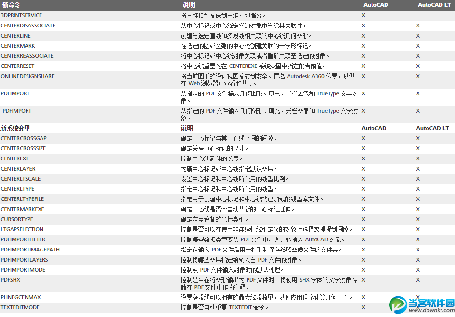Click the AutoCAD LT X mark for CENTERLINE
Screen dimensions: 455x317
(x=418, y=36)
